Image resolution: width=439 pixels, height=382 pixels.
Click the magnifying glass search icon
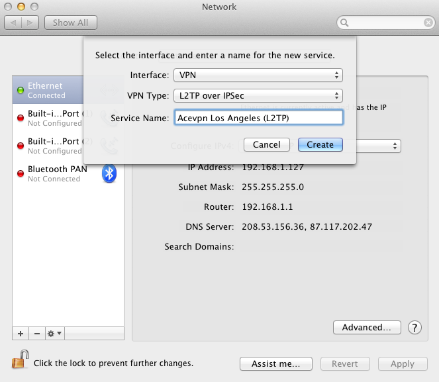click(344, 23)
